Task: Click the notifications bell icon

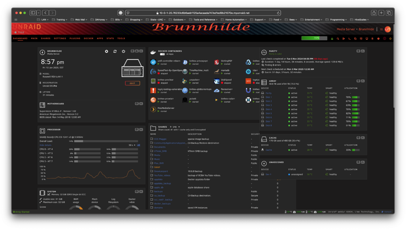Action: point(390,39)
